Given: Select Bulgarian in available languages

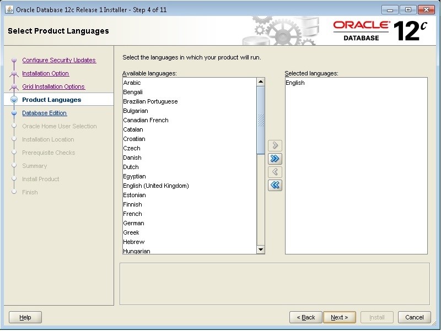Looking at the screenshot, I should coord(190,111).
